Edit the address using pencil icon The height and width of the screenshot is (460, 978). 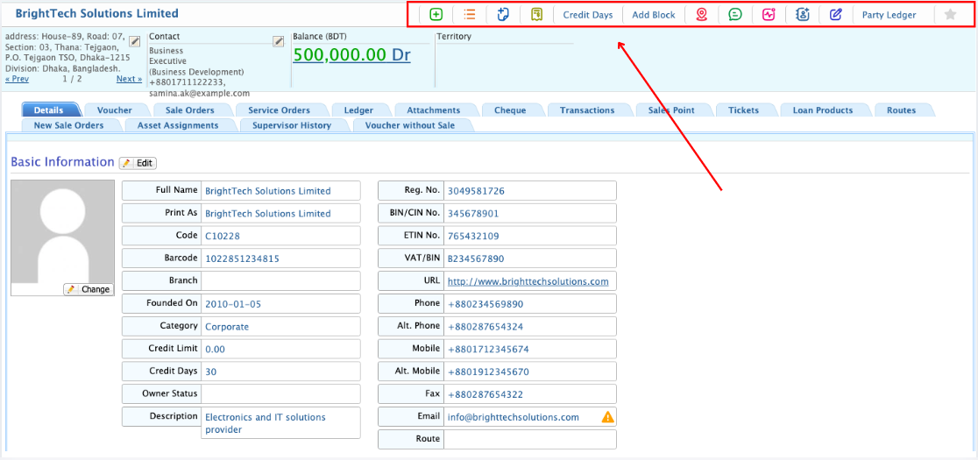point(134,41)
